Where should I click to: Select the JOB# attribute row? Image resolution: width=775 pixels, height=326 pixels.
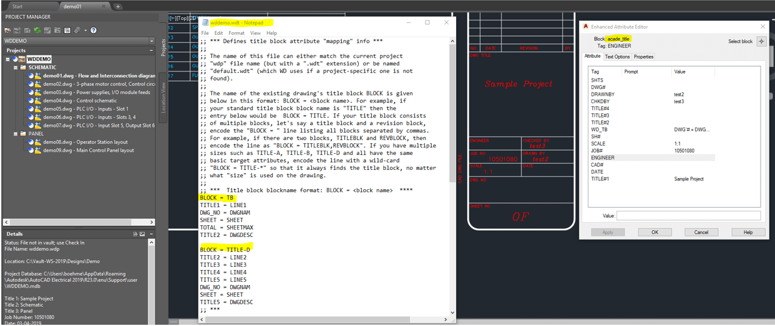click(x=652, y=151)
